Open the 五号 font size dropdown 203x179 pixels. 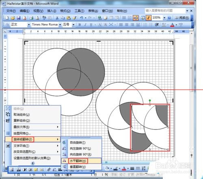73,25
